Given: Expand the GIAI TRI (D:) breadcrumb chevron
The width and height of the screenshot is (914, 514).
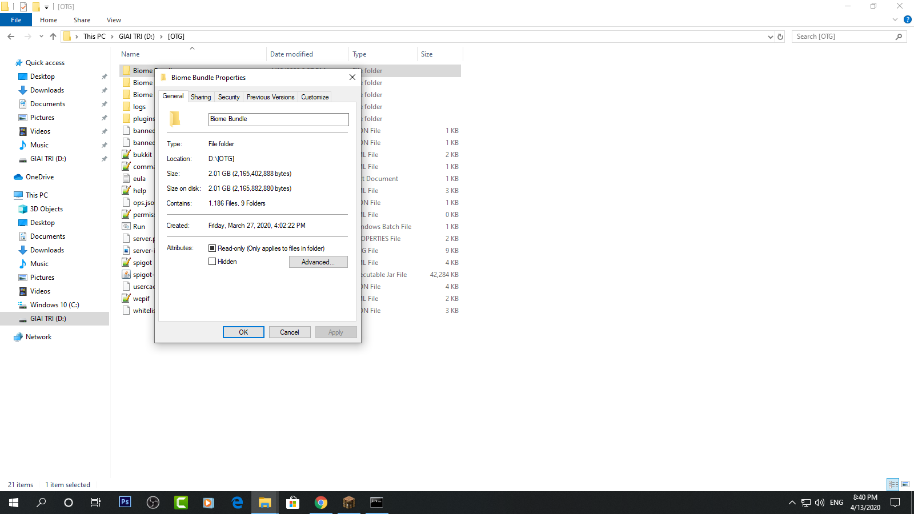Looking at the screenshot, I should click(x=161, y=37).
